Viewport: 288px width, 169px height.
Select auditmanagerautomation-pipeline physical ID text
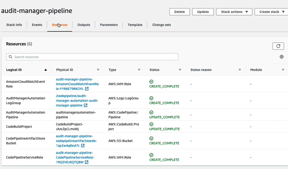(x=76, y=115)
